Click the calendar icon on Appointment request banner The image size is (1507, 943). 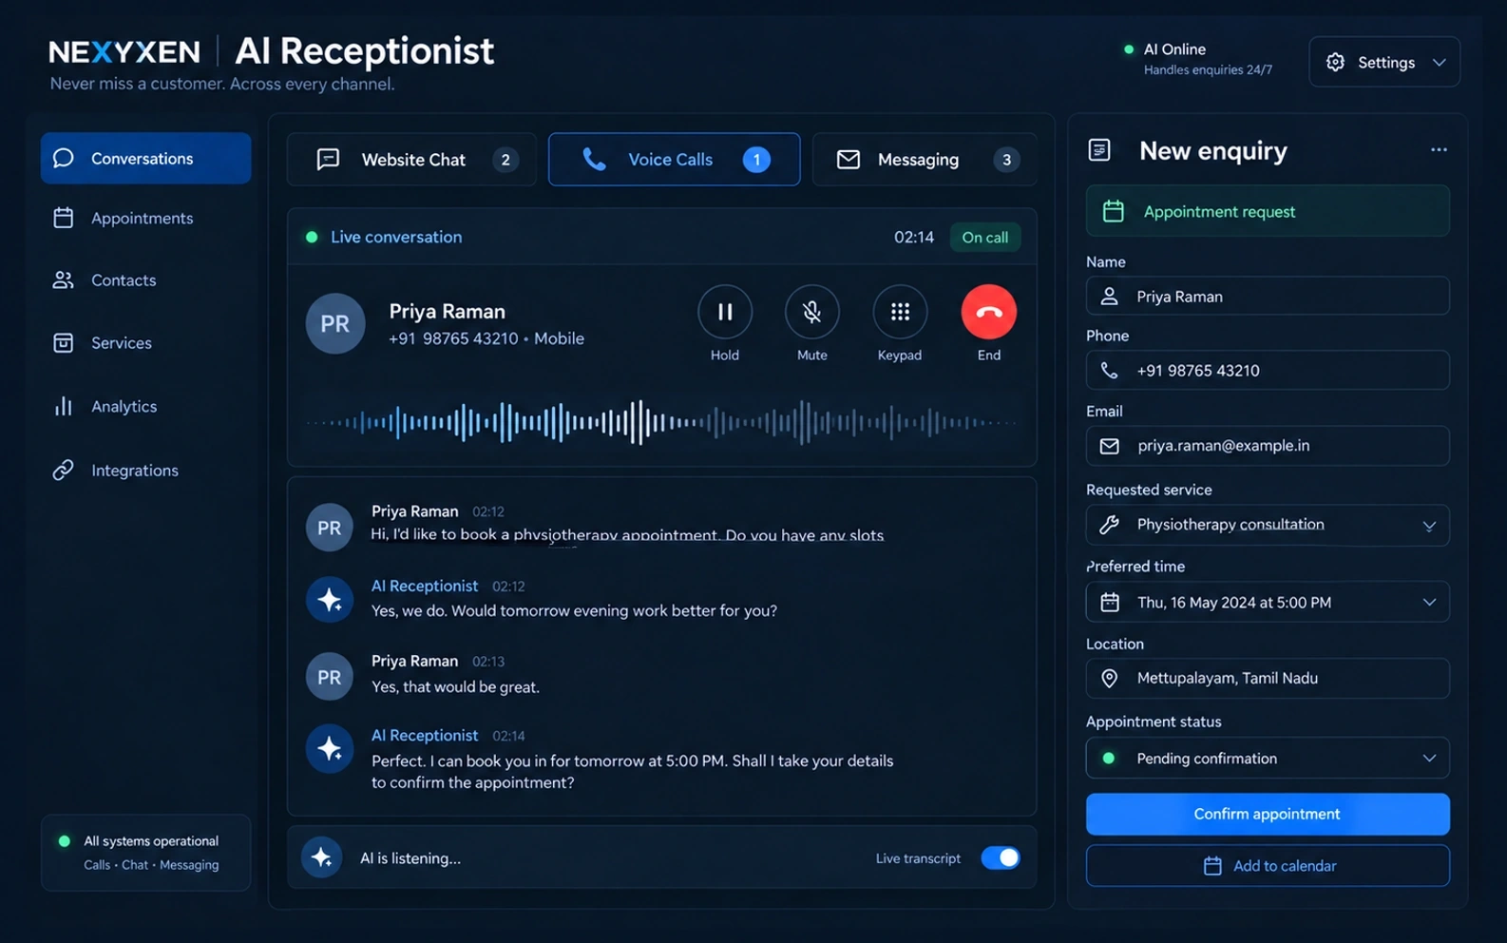point(1114,211)
